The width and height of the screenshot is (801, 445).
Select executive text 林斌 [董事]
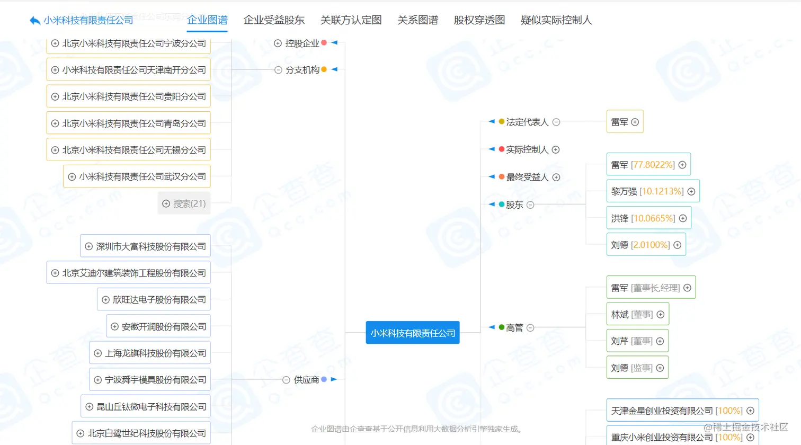pos(632,315)
